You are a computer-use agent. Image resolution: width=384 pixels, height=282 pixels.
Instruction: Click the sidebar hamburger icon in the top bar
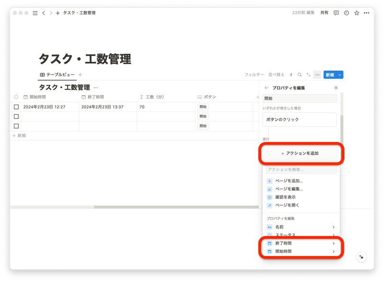click(34, 13)
